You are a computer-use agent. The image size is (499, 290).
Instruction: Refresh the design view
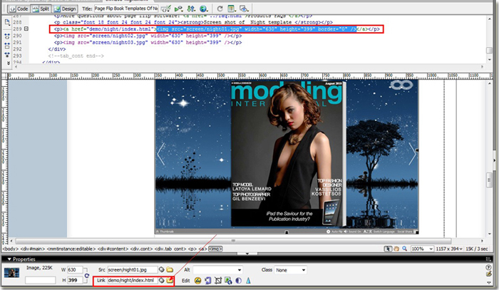(220, 9)
